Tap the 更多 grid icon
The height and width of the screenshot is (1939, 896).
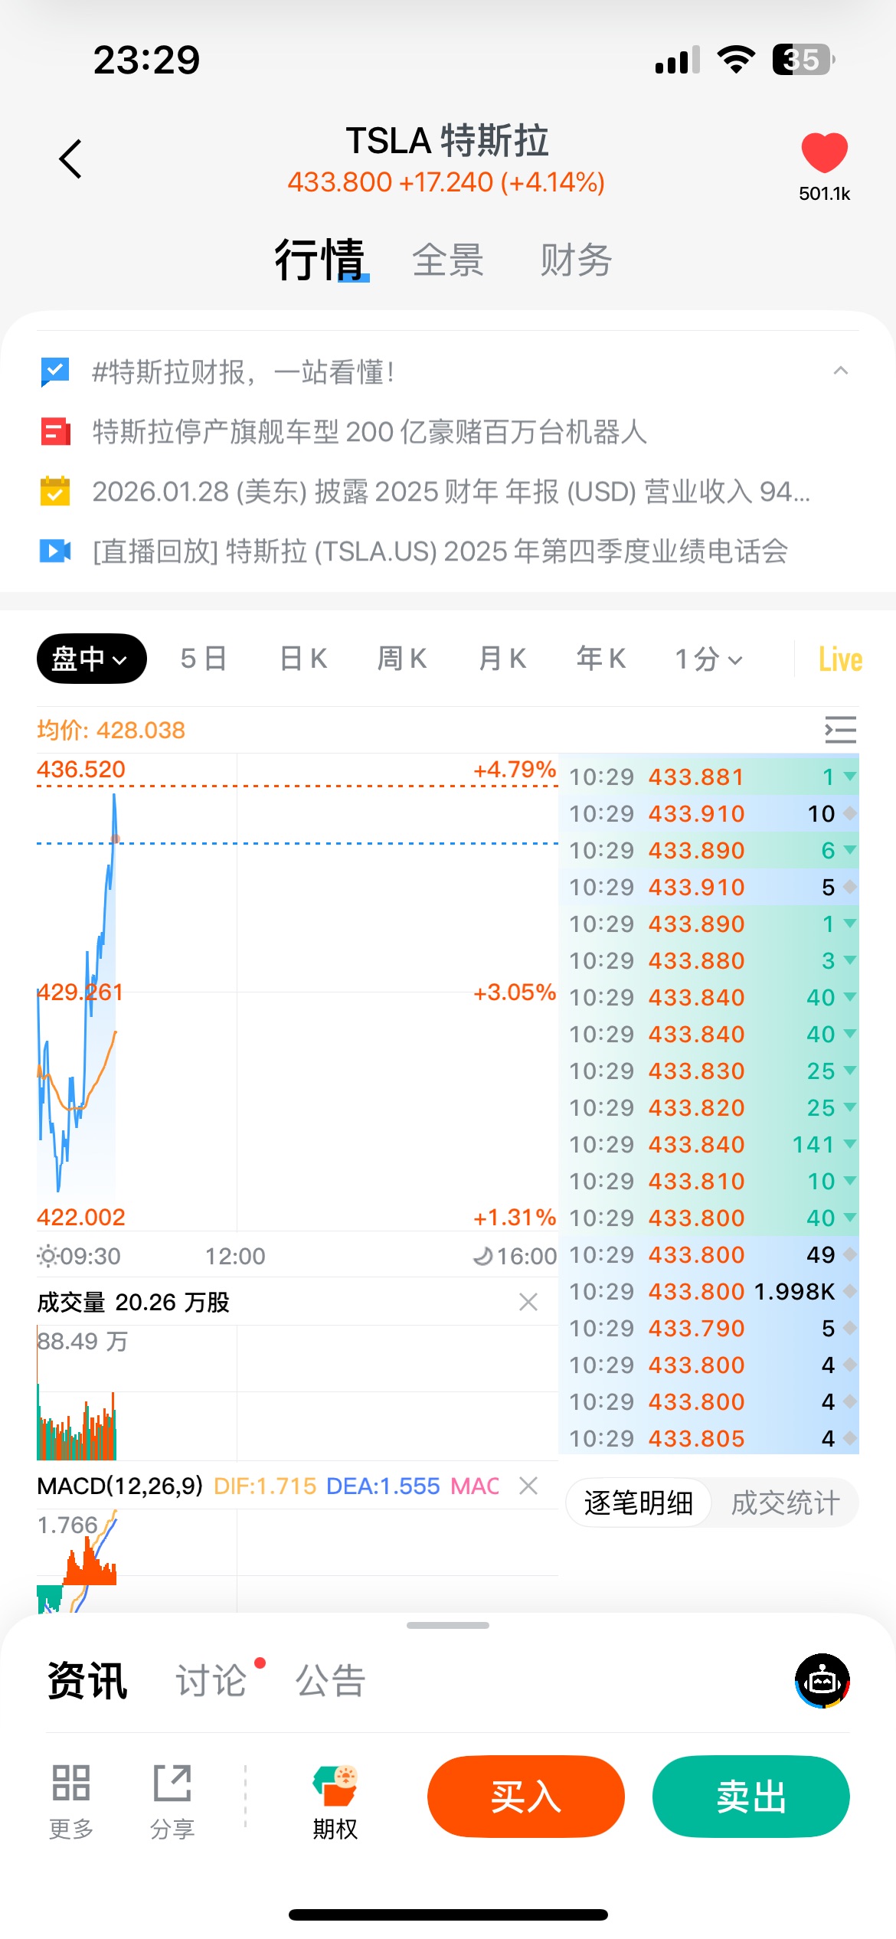[x=71, y=1784]
